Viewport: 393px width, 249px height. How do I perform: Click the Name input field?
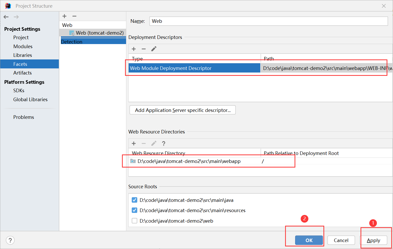point(268,21)
